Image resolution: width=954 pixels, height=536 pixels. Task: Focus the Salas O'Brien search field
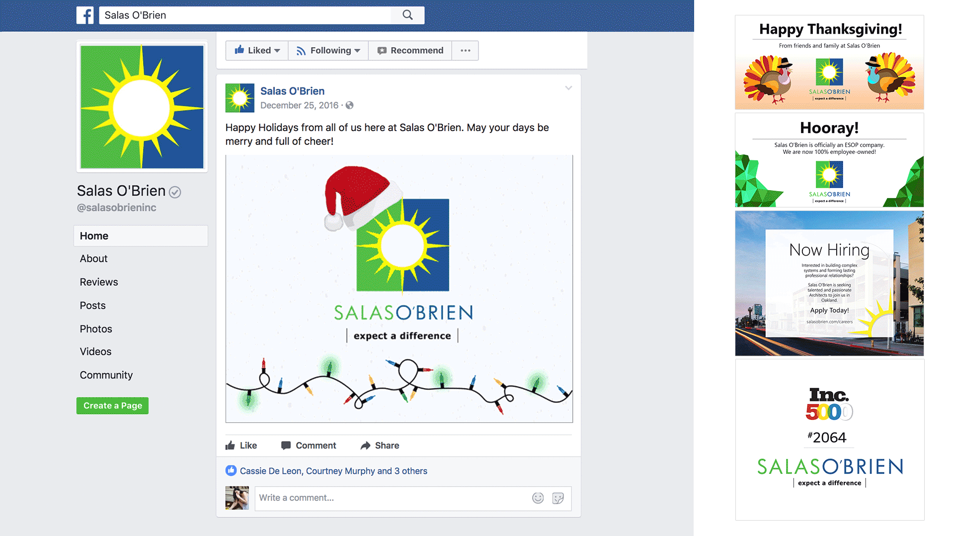tap(245, 15)
